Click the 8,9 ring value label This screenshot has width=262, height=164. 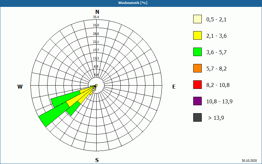tap(96, 67)
